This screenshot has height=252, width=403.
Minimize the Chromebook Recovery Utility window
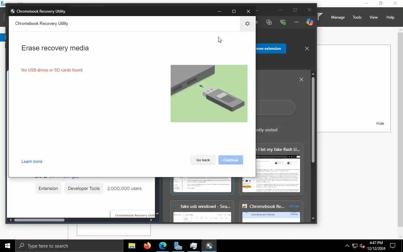pos(219,11)
